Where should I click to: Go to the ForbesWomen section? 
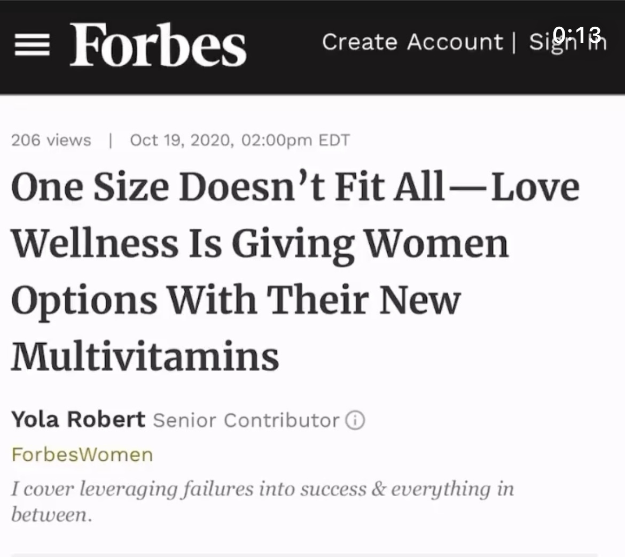(x=82, y=454)
